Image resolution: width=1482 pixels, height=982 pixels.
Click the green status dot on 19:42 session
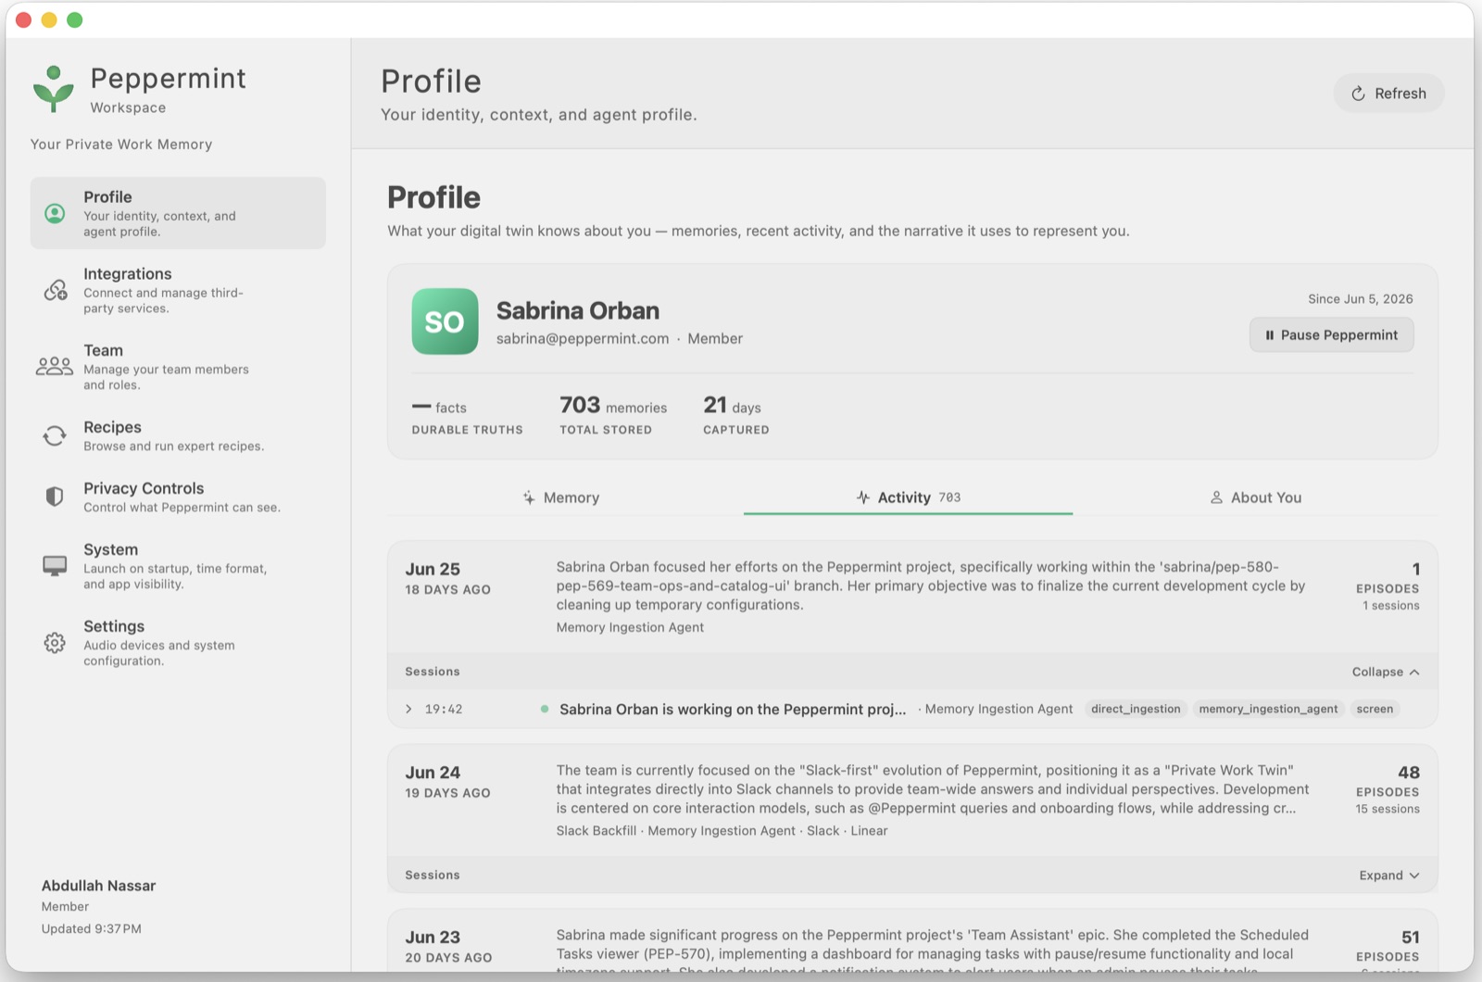544,709
